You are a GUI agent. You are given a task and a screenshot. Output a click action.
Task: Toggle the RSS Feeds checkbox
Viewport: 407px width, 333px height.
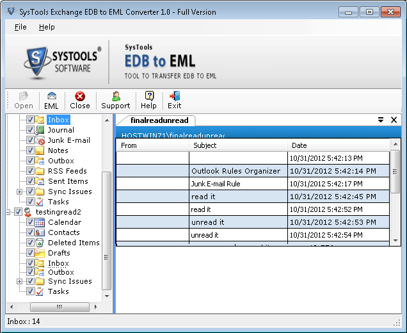click(x=30, y=171)
